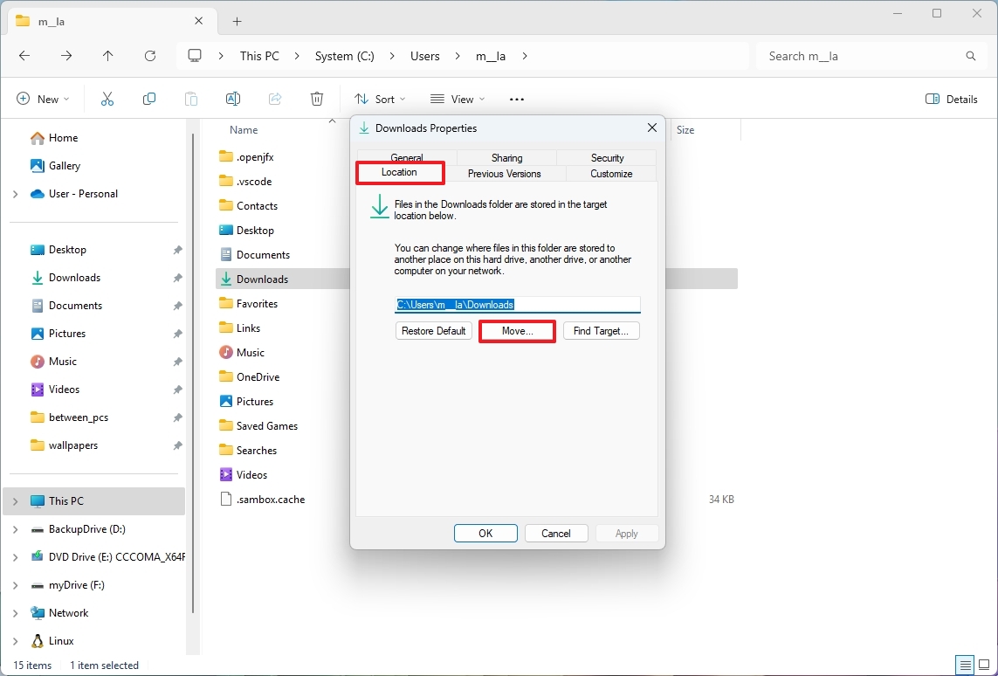Rename the selected item via the rename icon
Viewport: 998px width, 676px height.
(x=233, y=99)
